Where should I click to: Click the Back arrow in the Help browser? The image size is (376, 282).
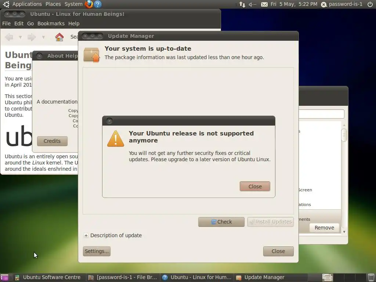(9, 37)
